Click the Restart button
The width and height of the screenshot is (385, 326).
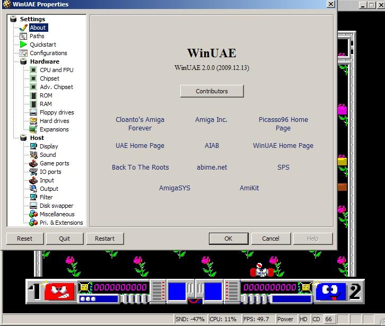105,239
